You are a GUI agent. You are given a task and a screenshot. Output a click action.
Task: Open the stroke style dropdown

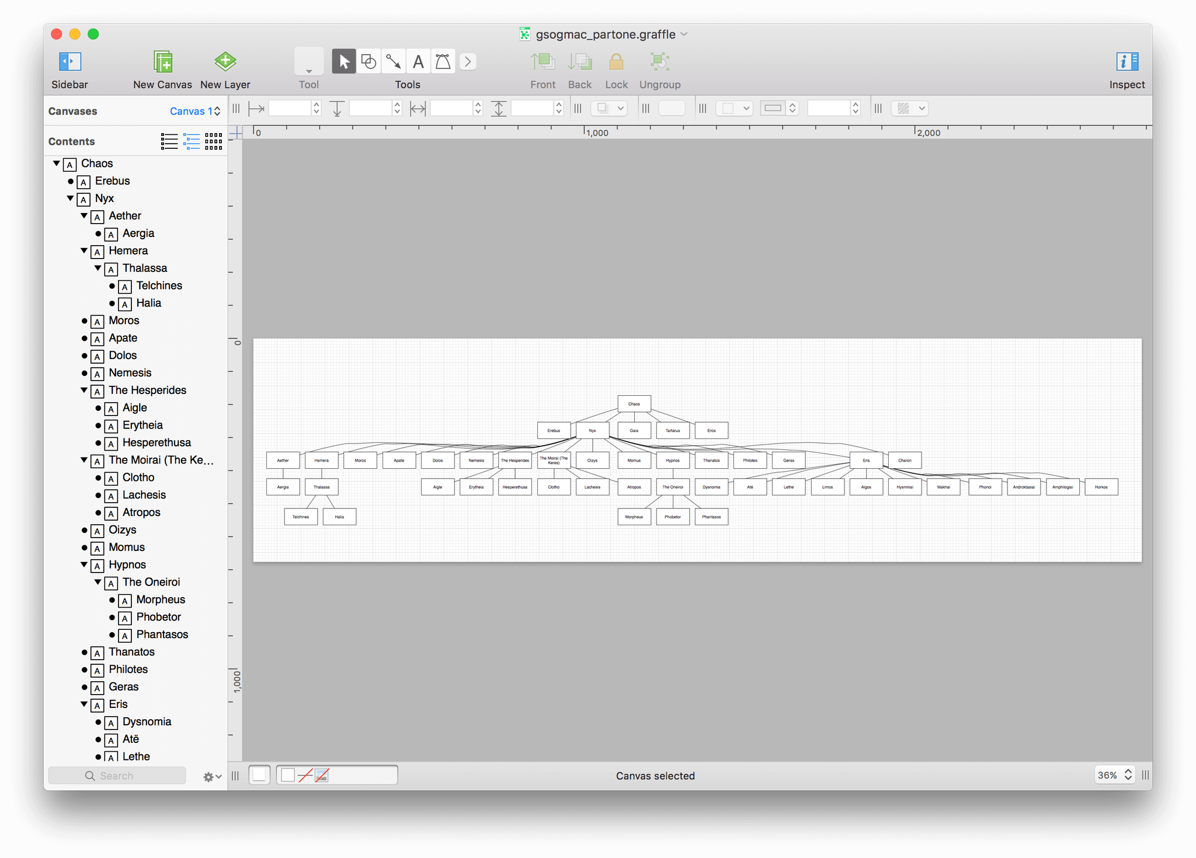coord(734,108)
